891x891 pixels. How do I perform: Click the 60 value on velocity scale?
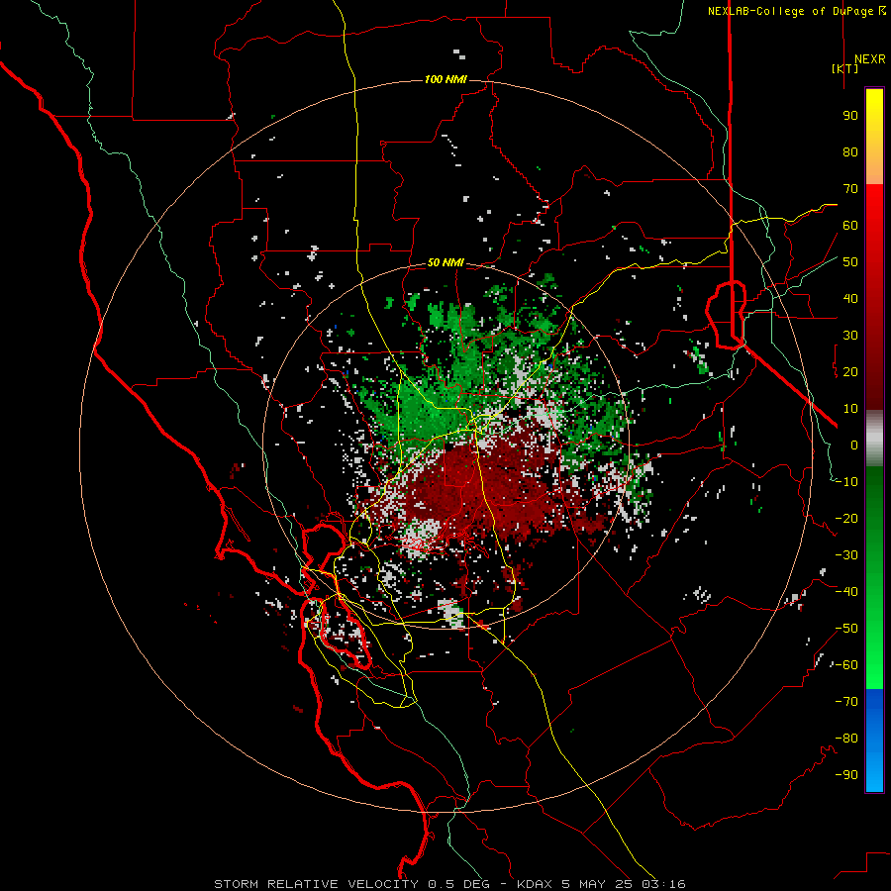click(850, 225)
